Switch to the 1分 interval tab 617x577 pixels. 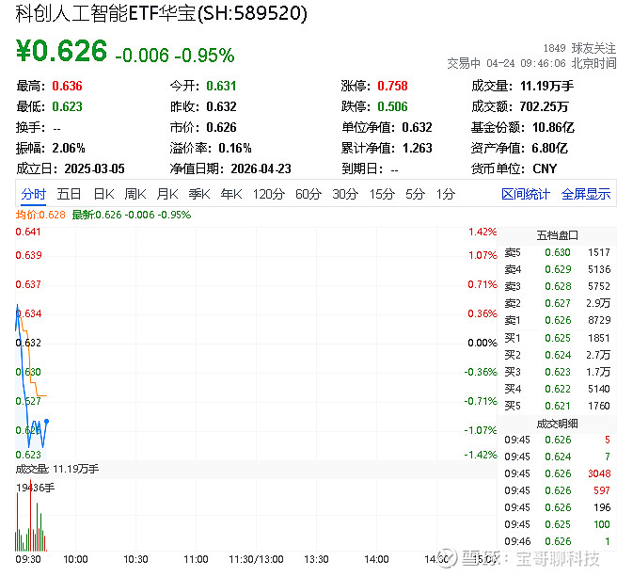point(446,194)
